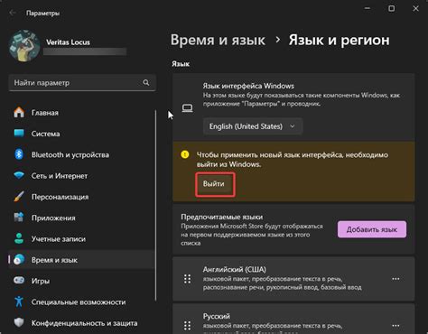This screenshot has height=334, width=428.
Task: Open the English (United States) dropdown
Action: coord(253,126)
